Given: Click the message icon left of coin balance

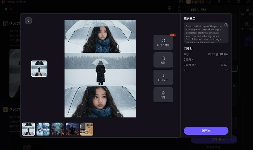Looking at the screenshot, I should pos(181,2).
